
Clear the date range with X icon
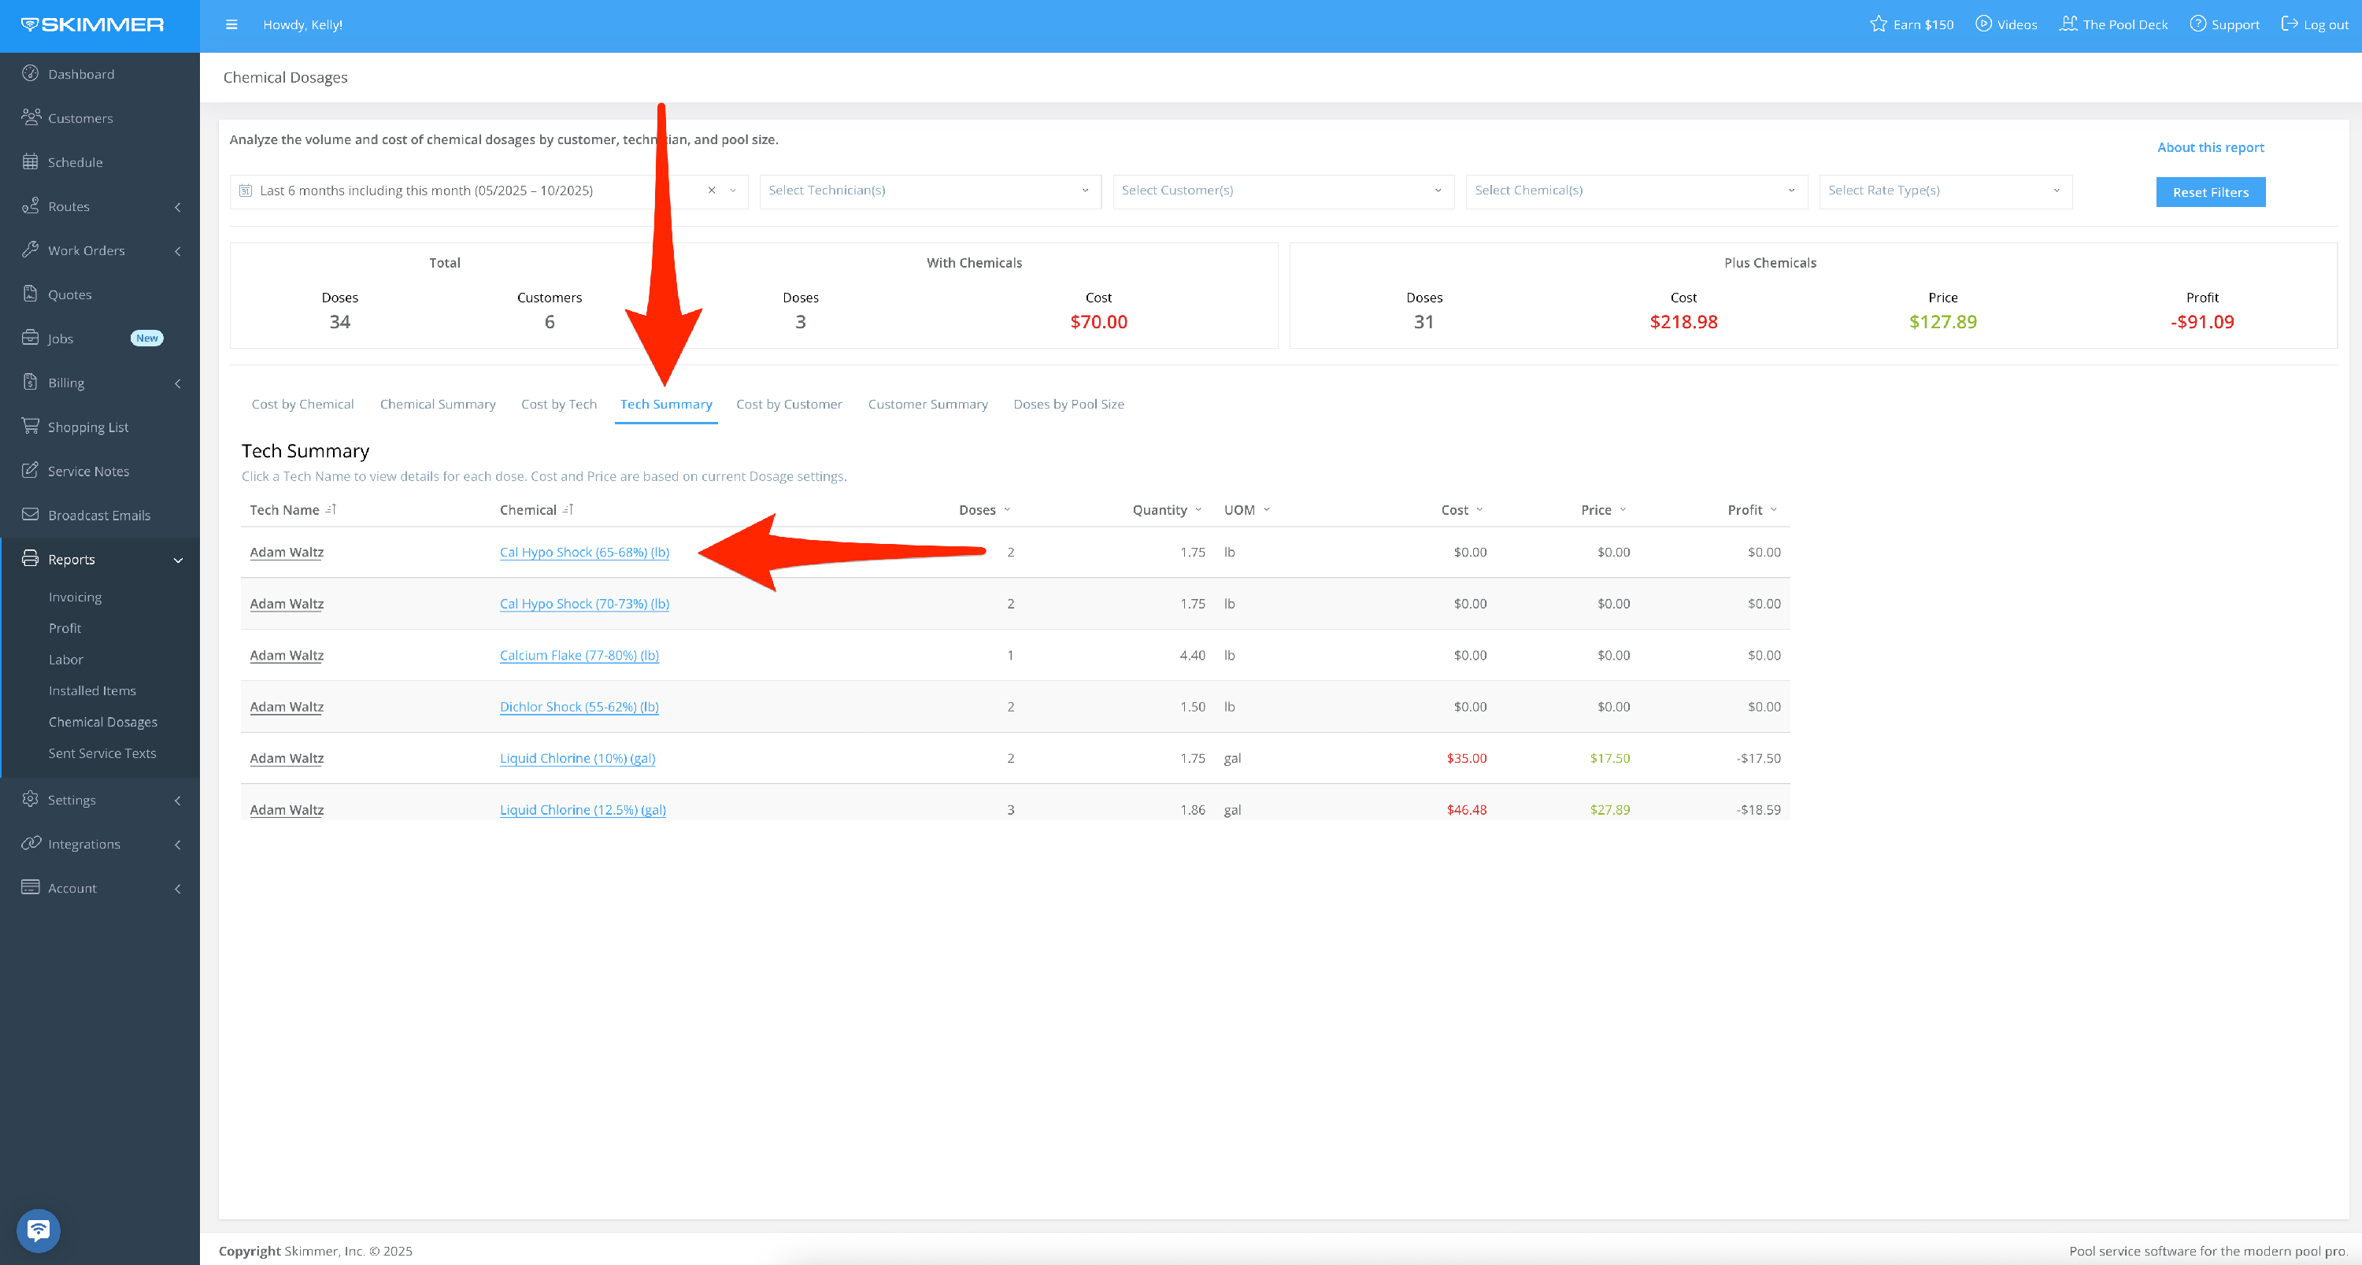tap(712, 190)
